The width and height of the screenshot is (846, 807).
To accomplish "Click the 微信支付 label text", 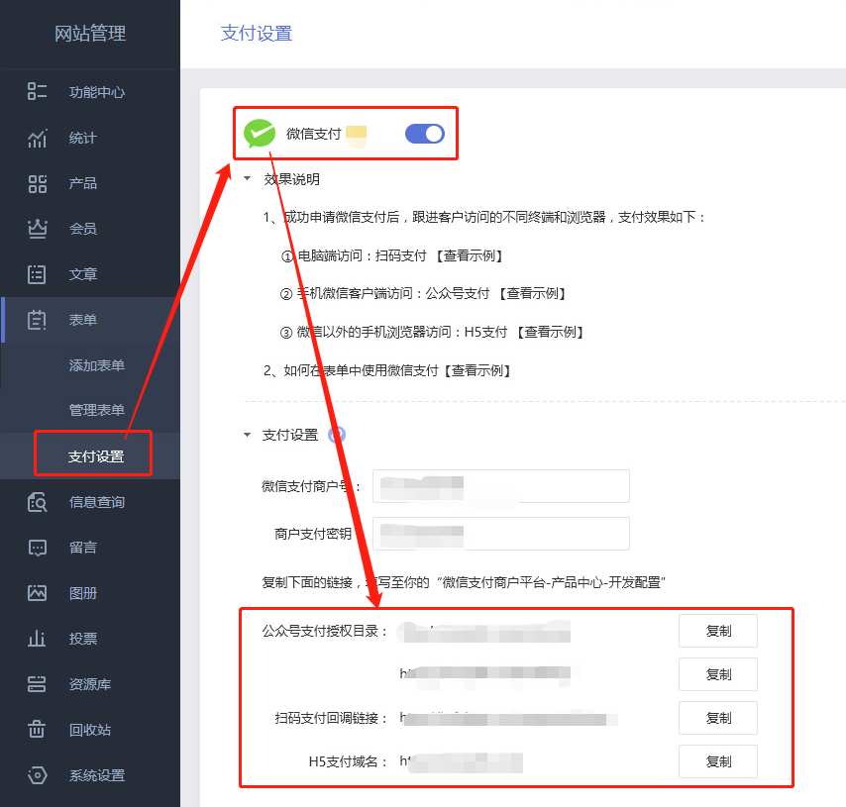I will point(313,134).
